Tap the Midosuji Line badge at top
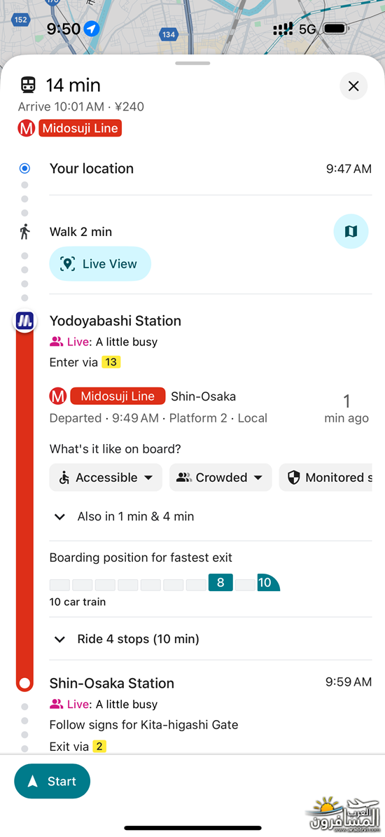385x837 pixels. point(80,128)
